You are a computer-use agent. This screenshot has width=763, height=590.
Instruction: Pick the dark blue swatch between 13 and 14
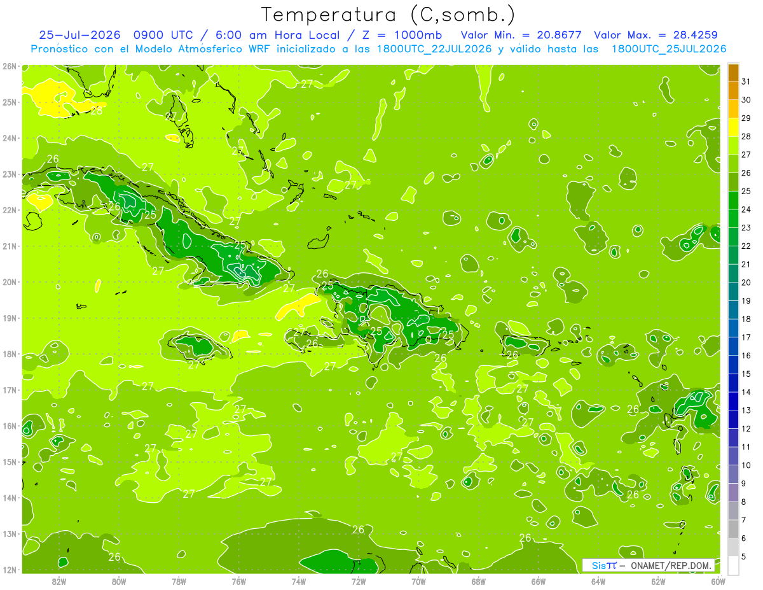(733, 402)
